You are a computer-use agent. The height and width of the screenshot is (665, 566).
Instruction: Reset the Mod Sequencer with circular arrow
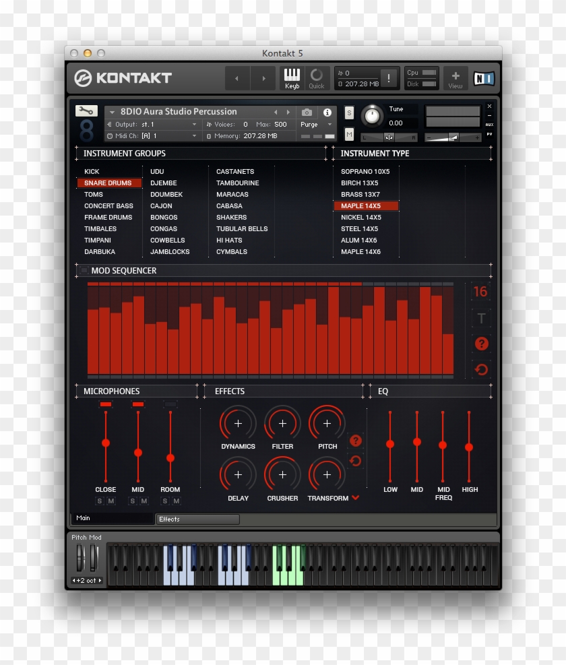pyautogui.click(x=481, y=369)
